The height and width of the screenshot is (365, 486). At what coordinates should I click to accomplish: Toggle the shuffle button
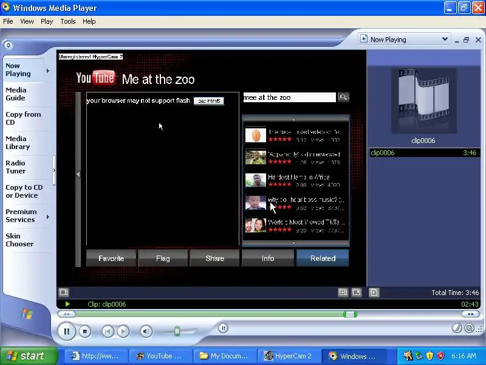point(223,328)
